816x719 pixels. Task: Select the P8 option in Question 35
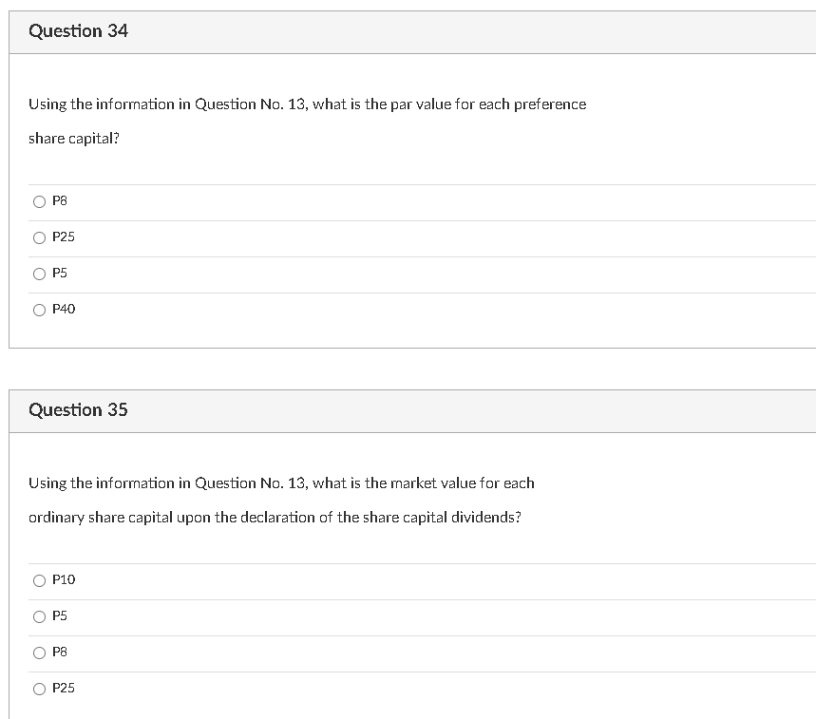[x=39, y=653]
